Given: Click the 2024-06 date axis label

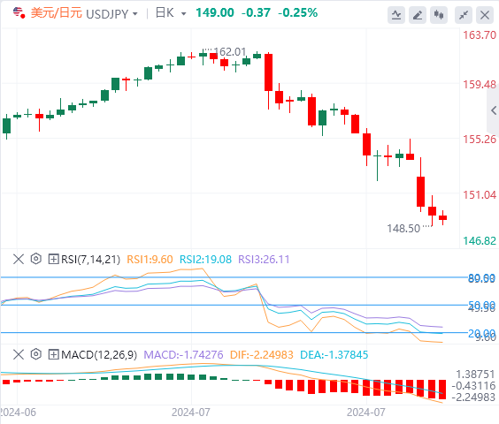Looking at the screenshot, I should (x=19, y=413).
